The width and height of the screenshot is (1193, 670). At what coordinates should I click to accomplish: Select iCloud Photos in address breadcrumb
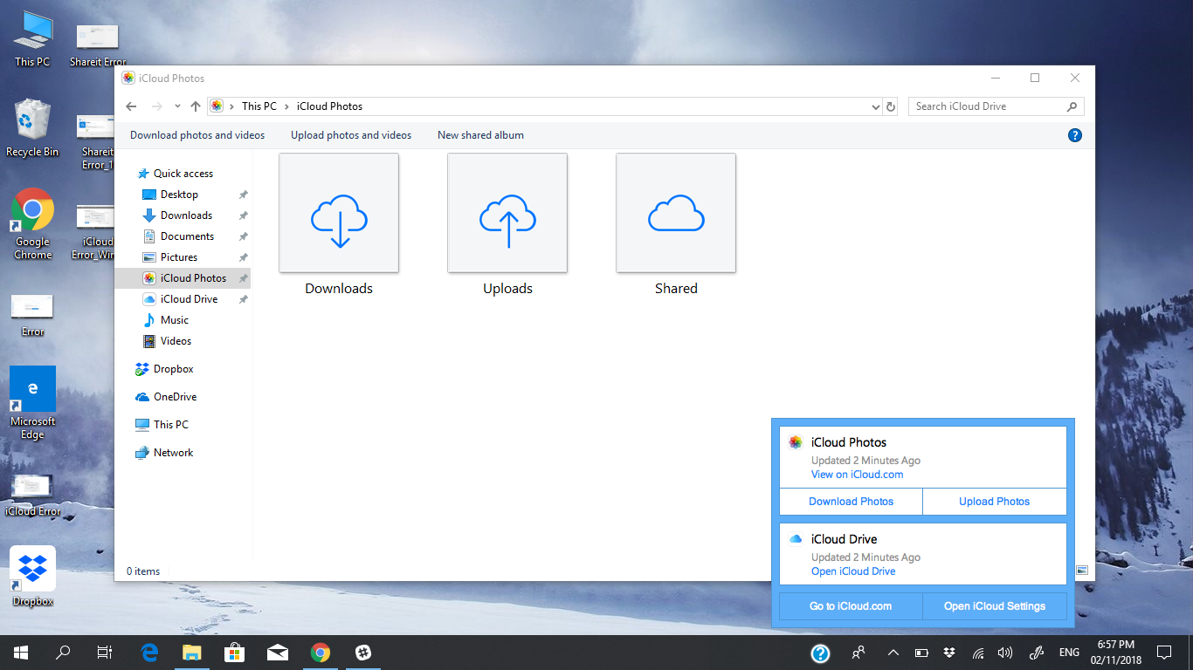(x=330, y=106)
